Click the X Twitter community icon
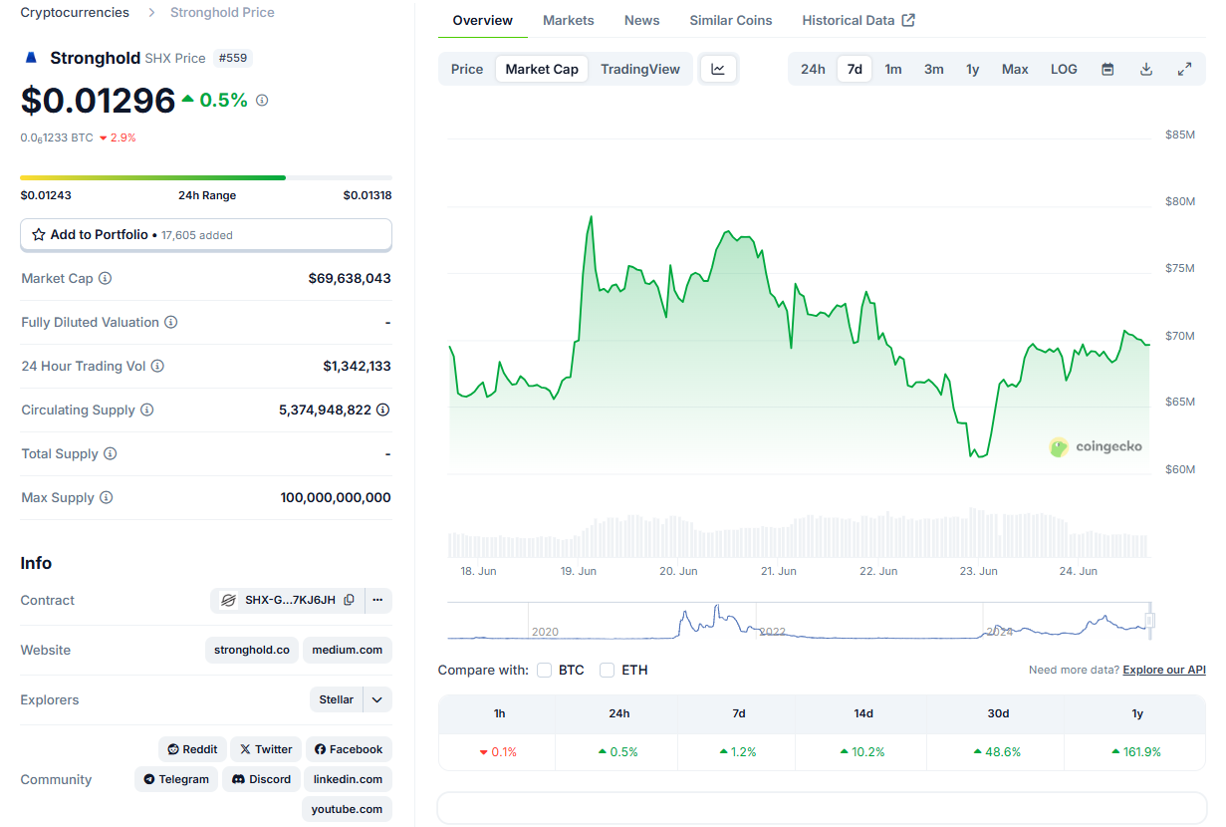This screenshot has width=1226, height=827. (245, 749)
